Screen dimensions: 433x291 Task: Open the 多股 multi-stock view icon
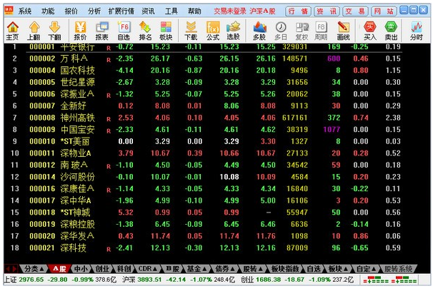tap(259, 31)
